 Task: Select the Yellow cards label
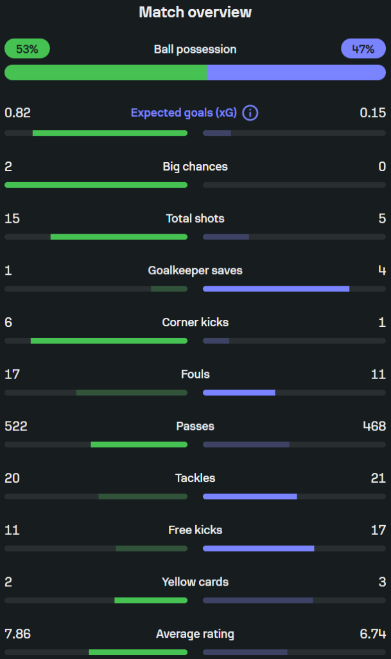pyautogui.click(x=195, y=582)
